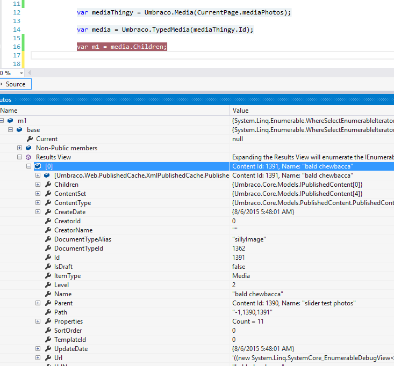The height and width of the screenshot is (366, 394).
Task: Expand the UpdateDate property
Action: click(x=38, y=349)
